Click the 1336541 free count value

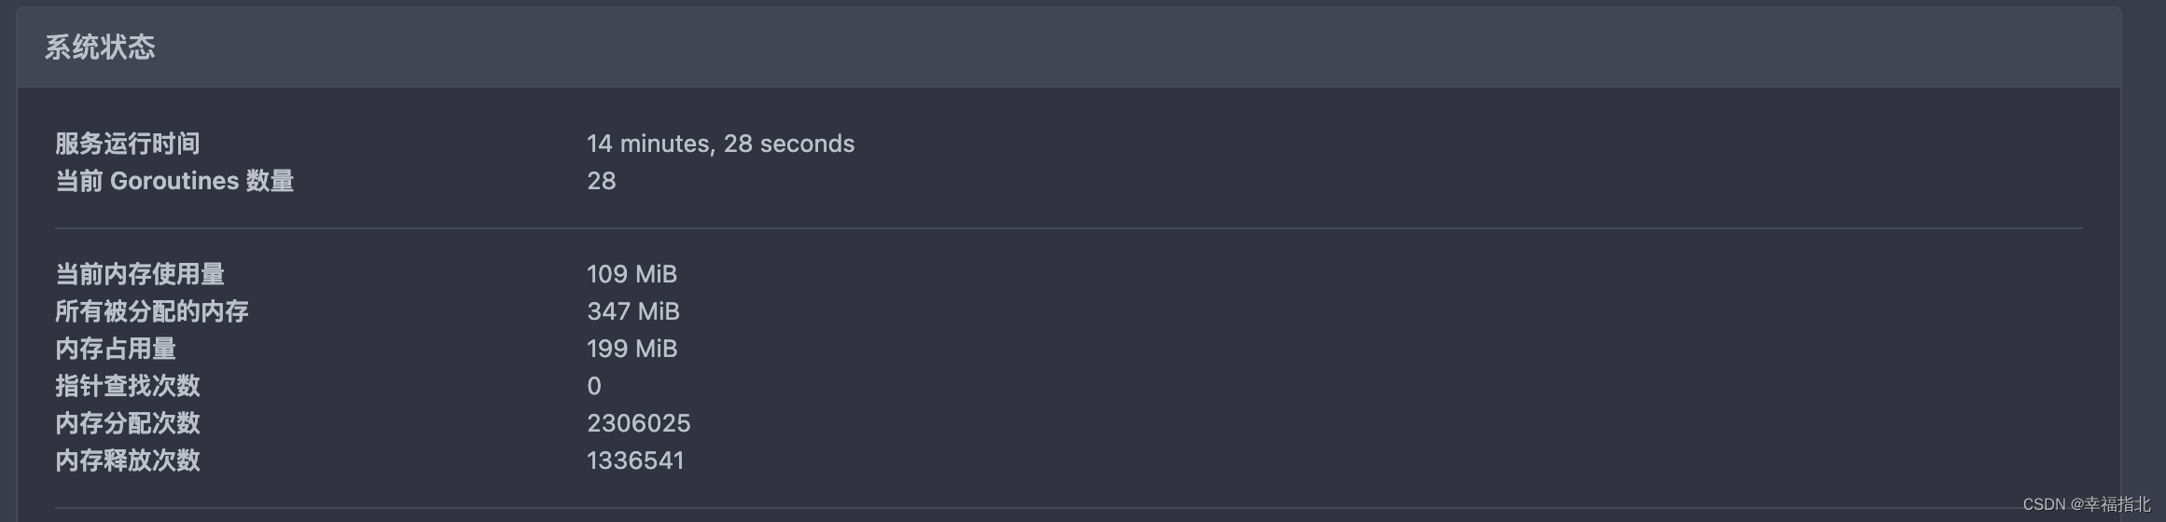(635, 460)
